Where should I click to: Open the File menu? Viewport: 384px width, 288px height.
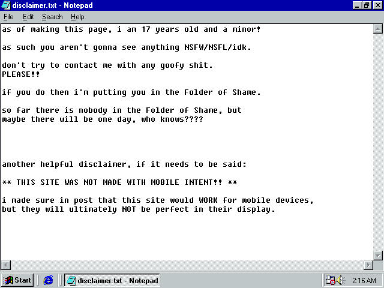coord(8,17)
